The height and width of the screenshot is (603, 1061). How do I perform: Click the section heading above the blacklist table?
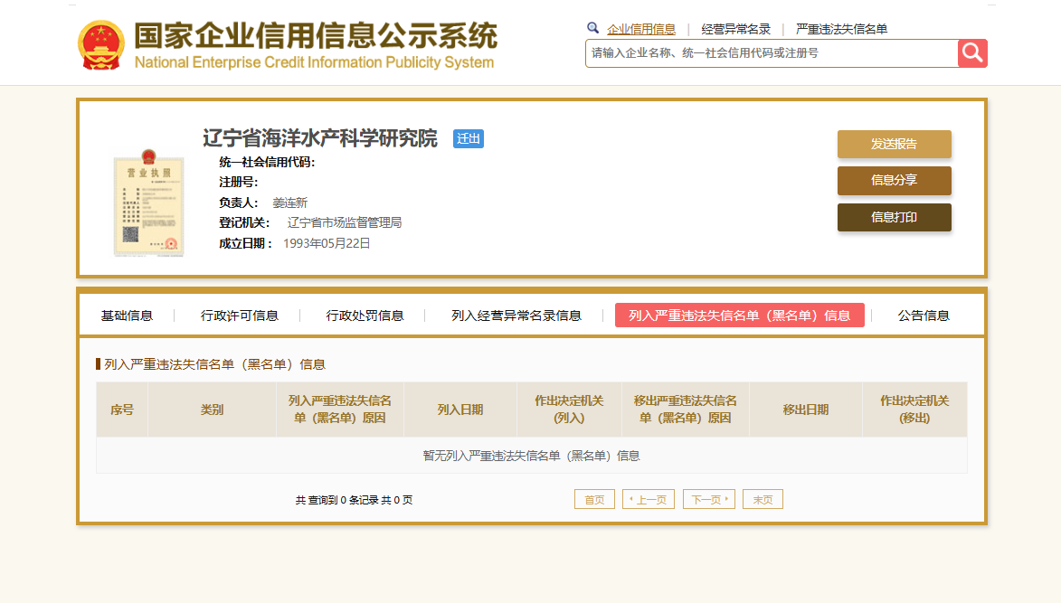214,364
